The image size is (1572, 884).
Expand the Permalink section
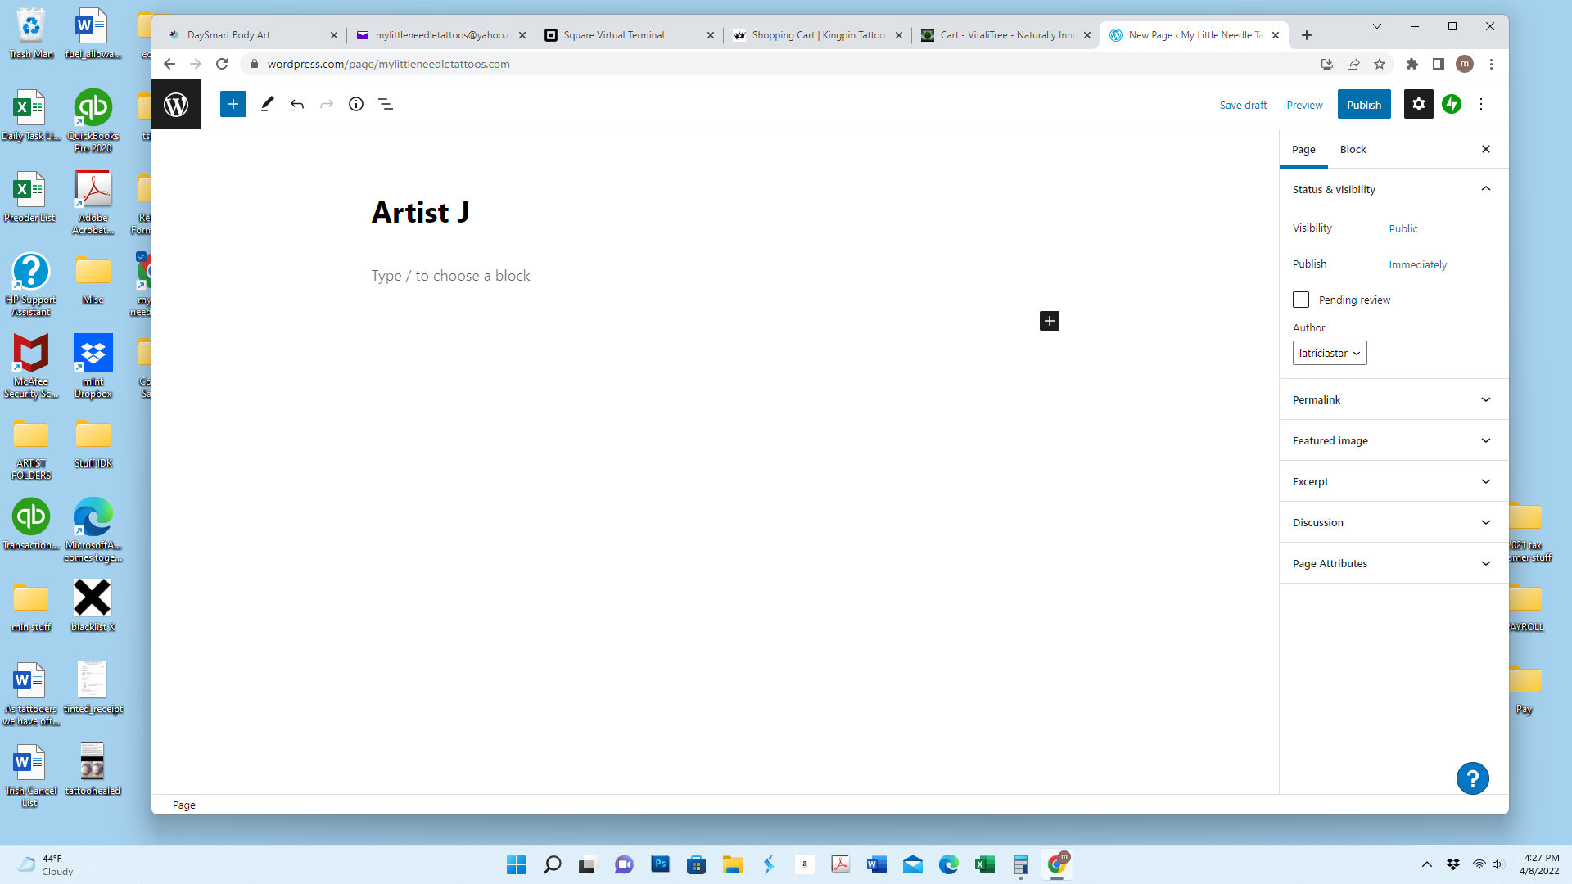[x=1394, y=399]
